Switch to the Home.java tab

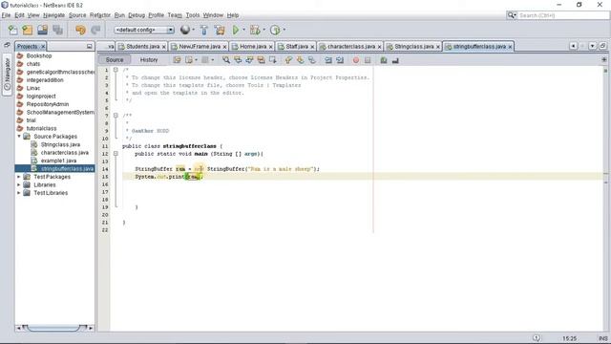(252, 47)
